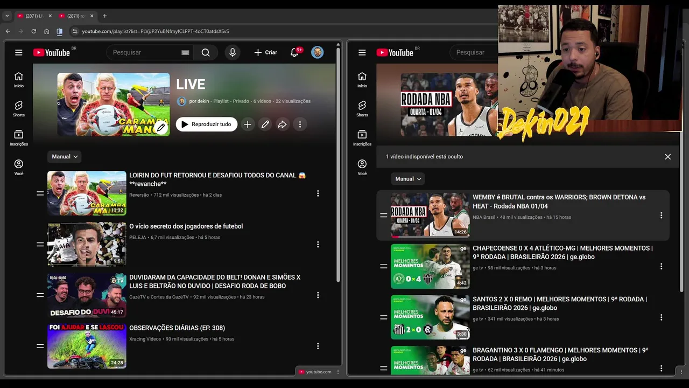Dismiss the vídeo indisponível notice
The image size is (689, 388).
point(667,157)
